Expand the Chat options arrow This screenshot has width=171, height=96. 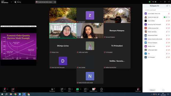pos(65,89)
